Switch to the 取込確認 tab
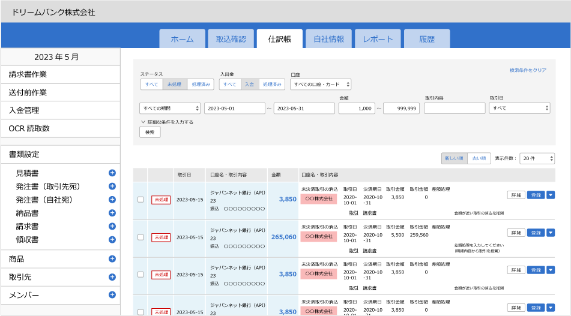The height and width of the screenshot is (316, 571). click(x=231, y=39)
